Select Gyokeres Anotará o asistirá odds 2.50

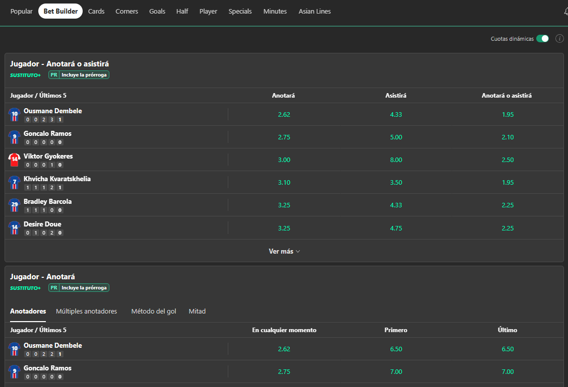point(508,160)
